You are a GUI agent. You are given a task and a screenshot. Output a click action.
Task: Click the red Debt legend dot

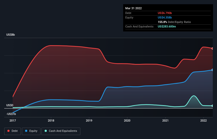[x=8, y=131]
